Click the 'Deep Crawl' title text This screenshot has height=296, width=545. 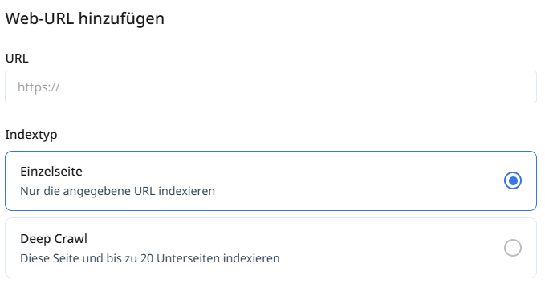click(54, 239)
